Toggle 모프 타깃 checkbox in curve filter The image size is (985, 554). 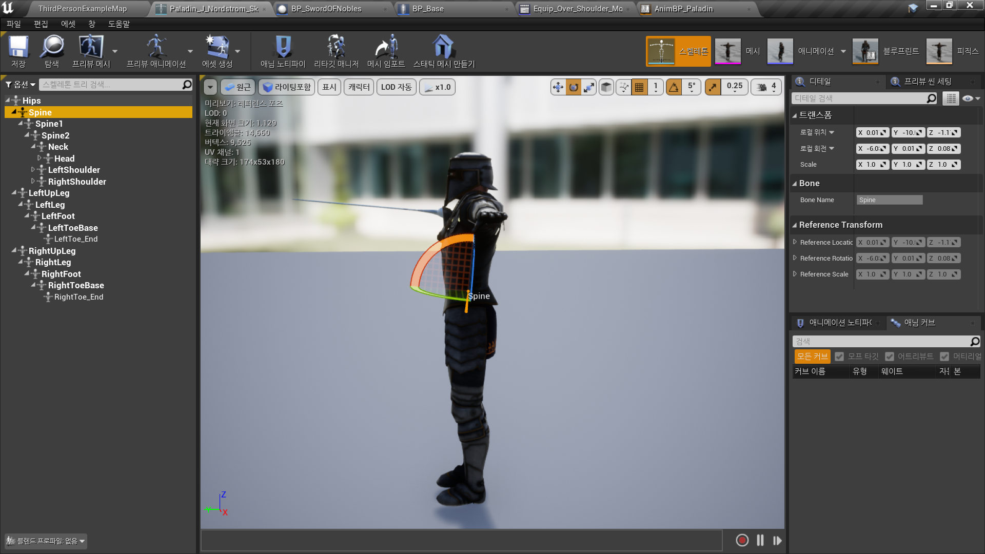click(839, 357)
